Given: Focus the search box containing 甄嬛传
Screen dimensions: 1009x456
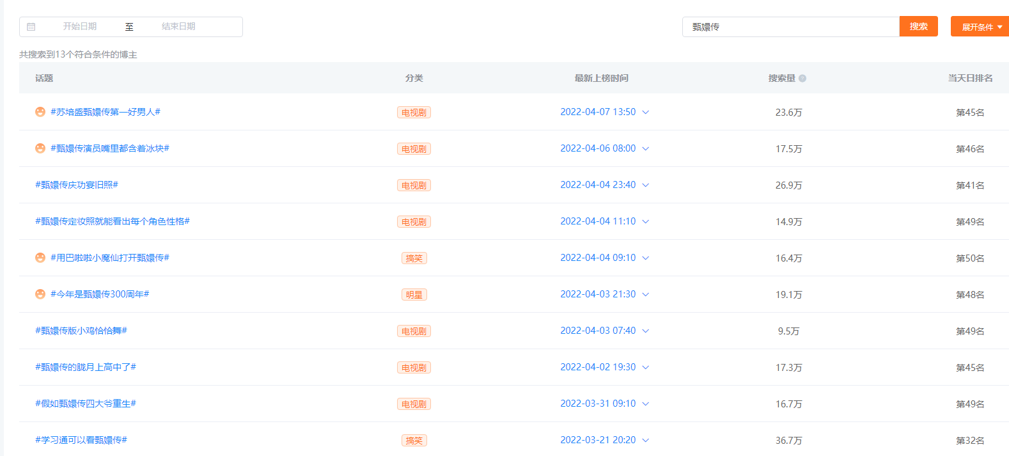Looking at the screenshot, I should (x=791, y=27).
